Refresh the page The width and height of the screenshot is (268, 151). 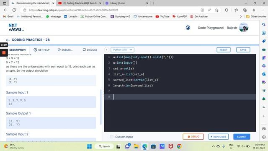click(14, 10)
